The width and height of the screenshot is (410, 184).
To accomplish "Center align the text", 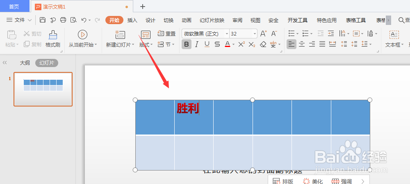I will pyautogui.click(x=302, y=44).
